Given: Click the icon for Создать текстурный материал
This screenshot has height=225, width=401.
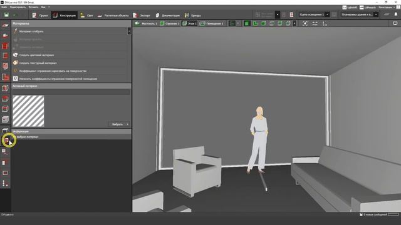Looking at the screenshot, I should click(x=15, y=62).
